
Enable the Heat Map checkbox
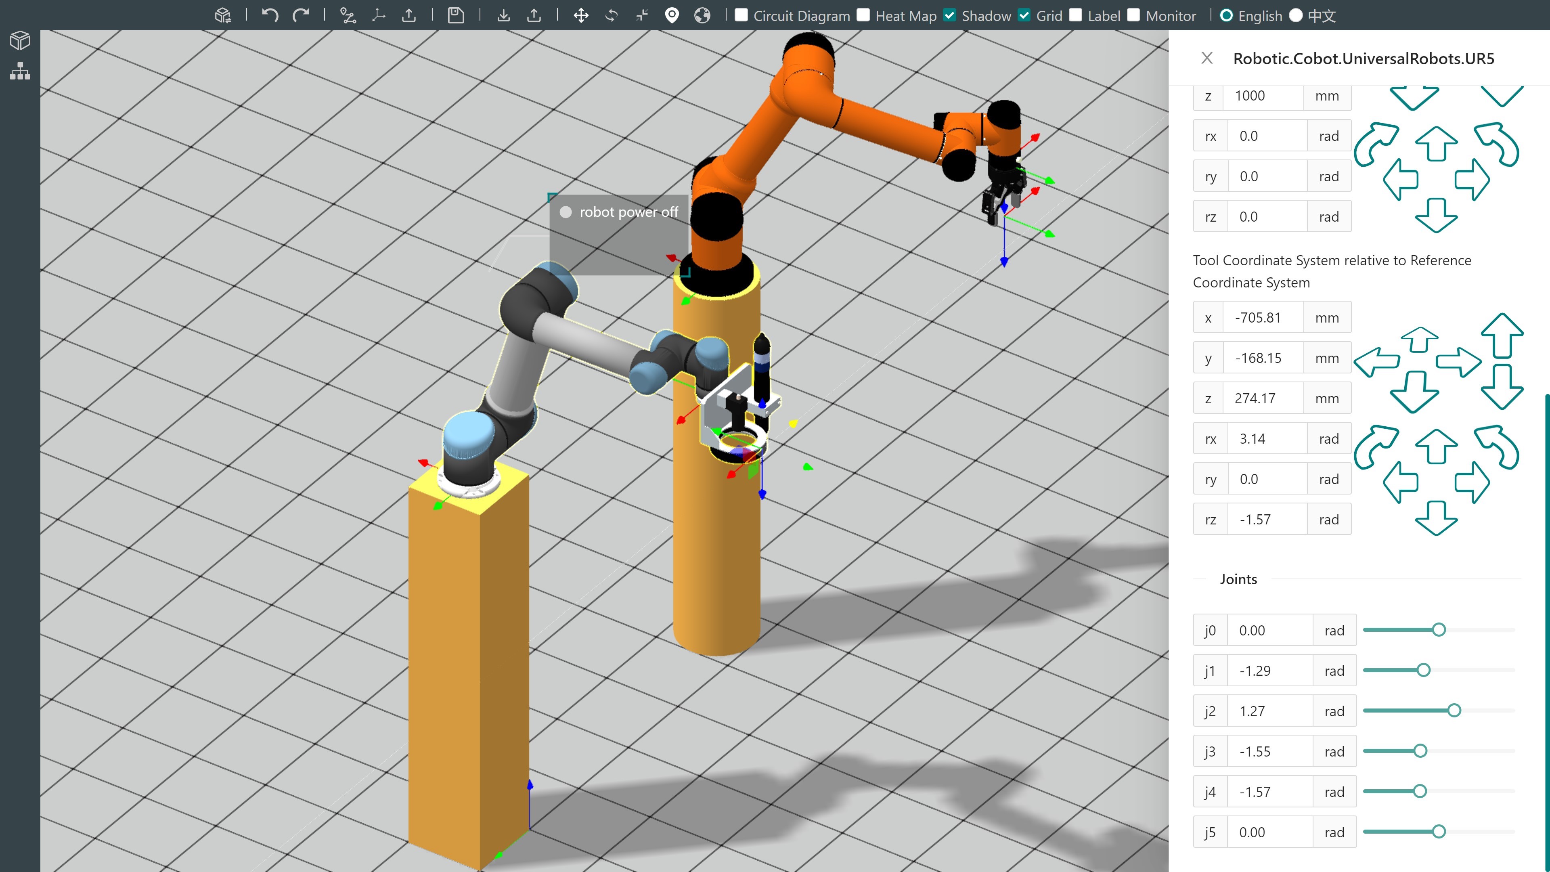point(863,15)
